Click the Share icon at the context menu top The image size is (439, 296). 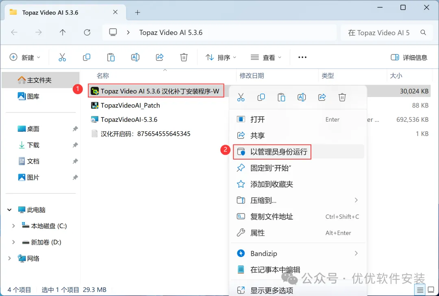pos(322,97)
